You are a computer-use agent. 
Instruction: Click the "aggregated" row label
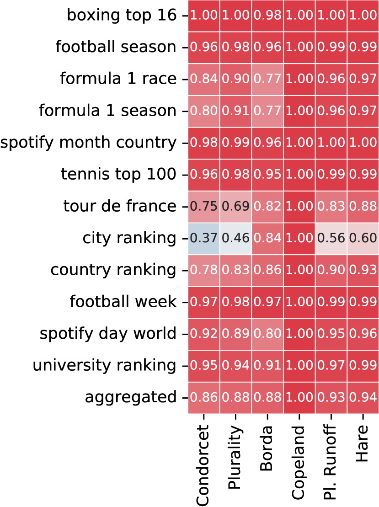point(131,397)
